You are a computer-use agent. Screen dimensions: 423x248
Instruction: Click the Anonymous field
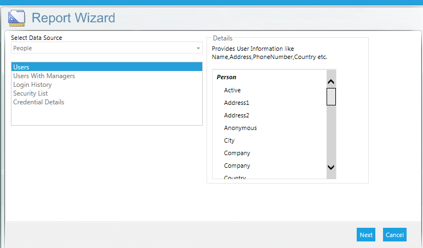tap(240, 128)
